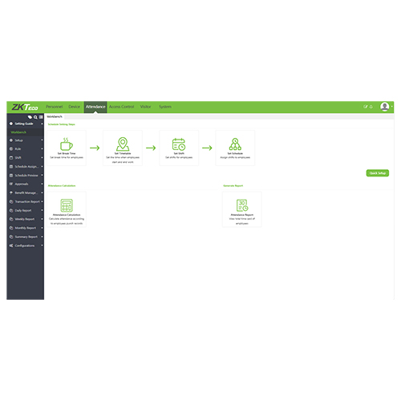
Task: Click 'Set shifts for employees' description
Action: (x=179, y=157)
